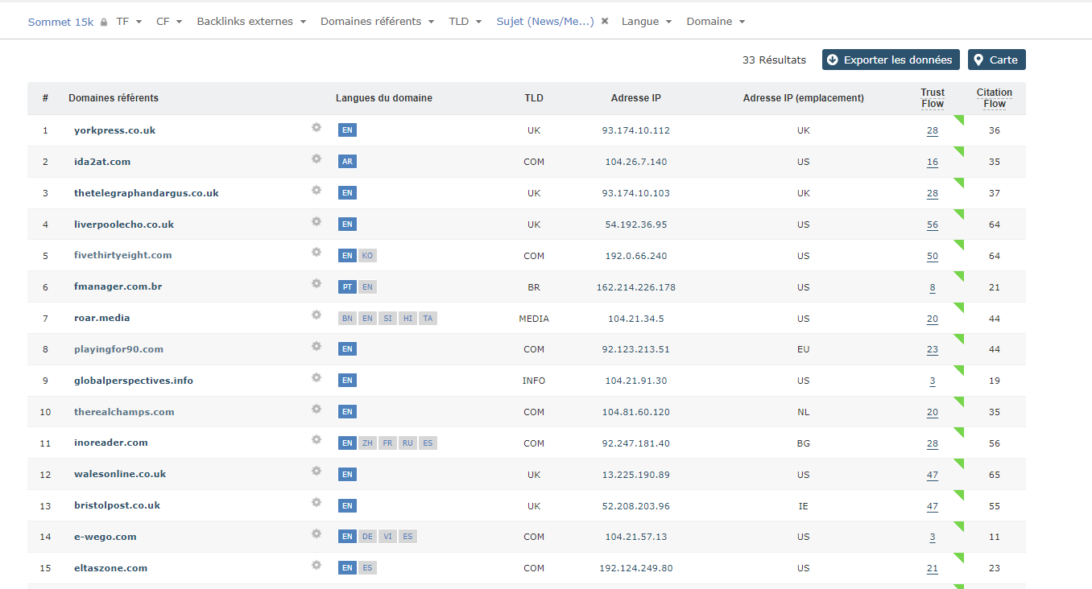Expand the Domaines référents filter

coord(377,22)
